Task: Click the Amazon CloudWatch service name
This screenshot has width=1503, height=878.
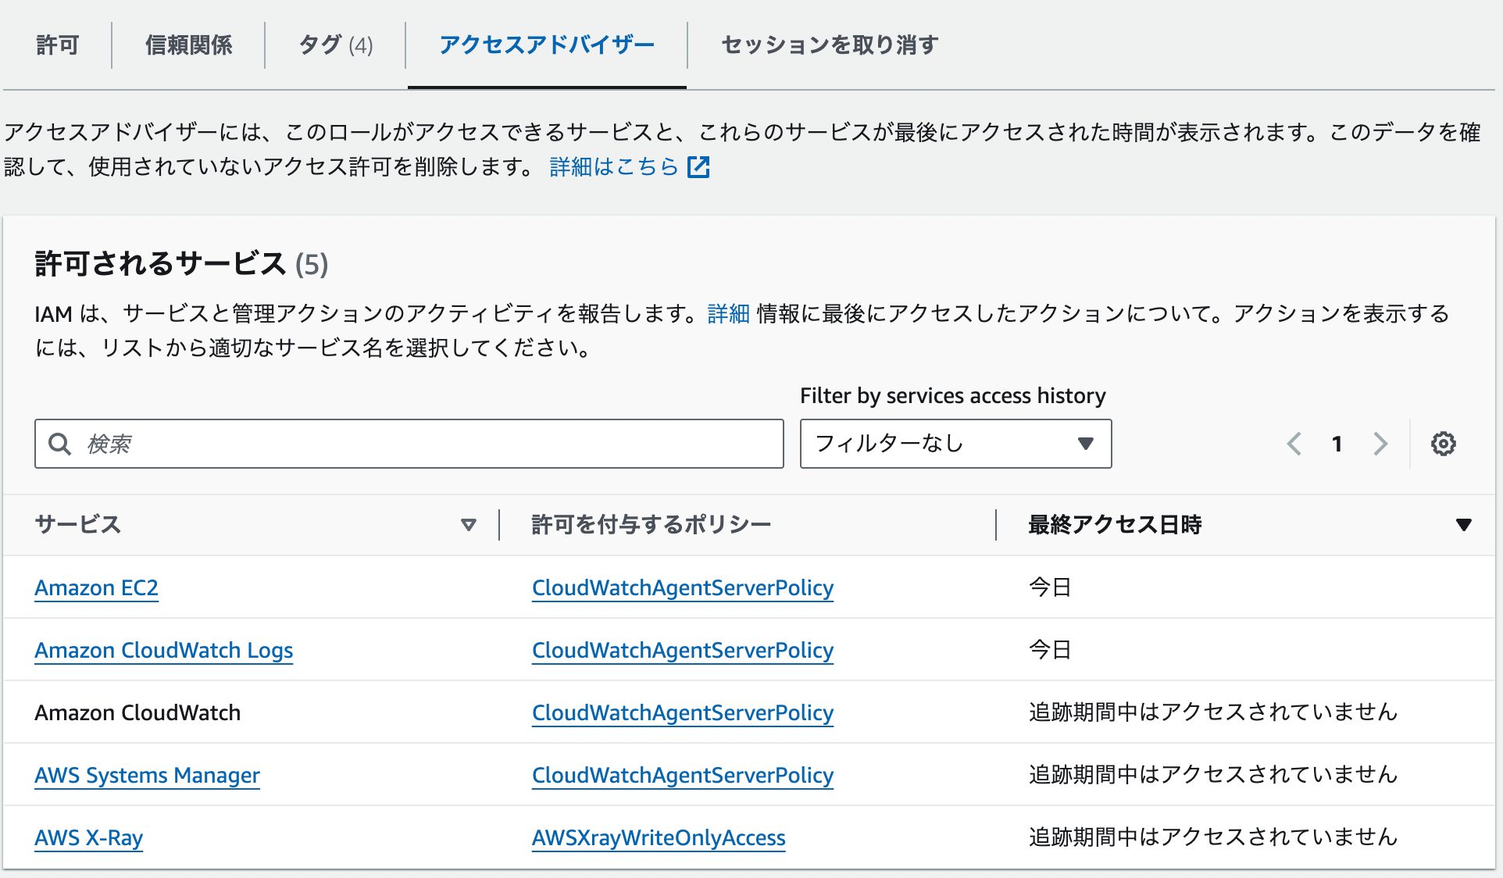Action: [x=137, y=713]
